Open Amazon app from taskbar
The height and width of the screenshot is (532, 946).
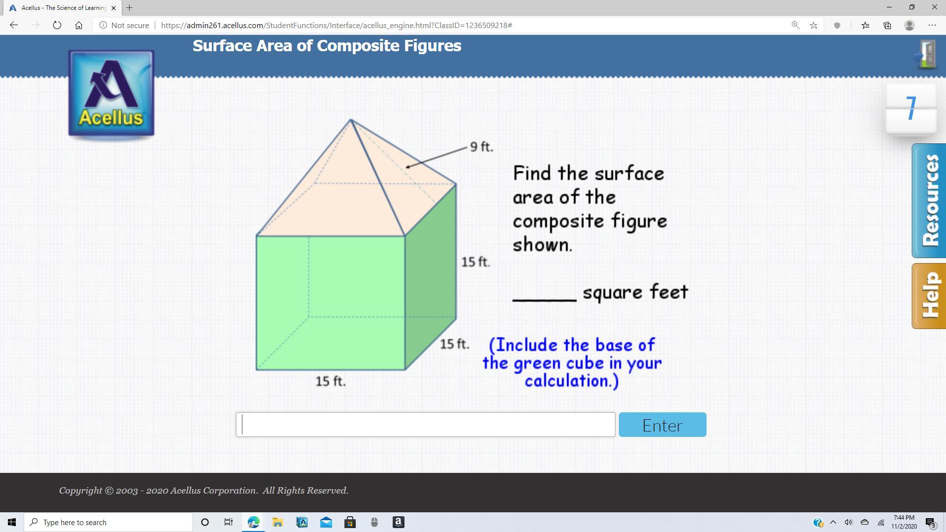(x=398, y=522)
